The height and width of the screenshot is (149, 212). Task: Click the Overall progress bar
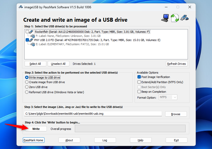[x=130, y=128]
